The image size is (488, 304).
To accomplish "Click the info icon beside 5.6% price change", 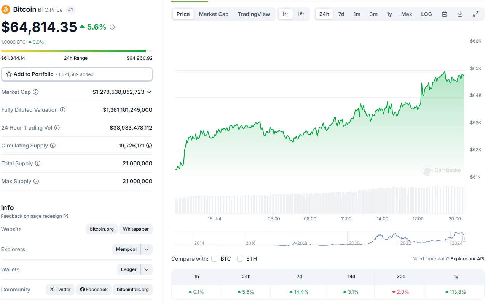I will click(x=112, y=27).
